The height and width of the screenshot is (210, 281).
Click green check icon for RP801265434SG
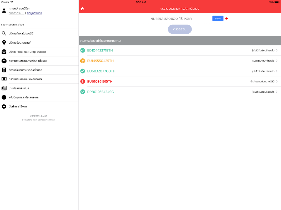click(83, 92)
